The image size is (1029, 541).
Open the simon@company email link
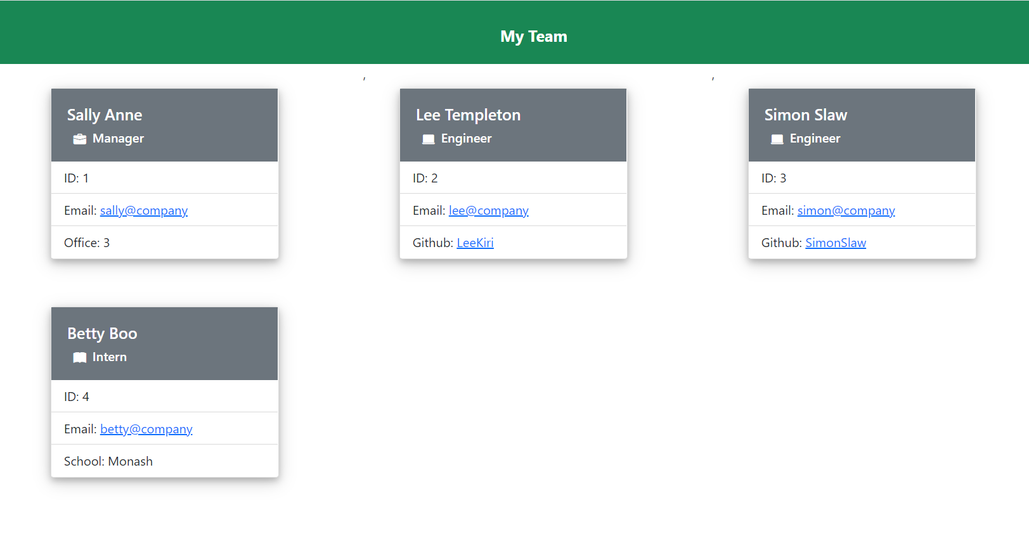846,210
